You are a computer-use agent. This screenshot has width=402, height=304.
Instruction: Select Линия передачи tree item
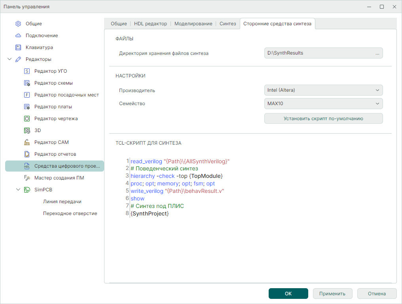point(62,202)
